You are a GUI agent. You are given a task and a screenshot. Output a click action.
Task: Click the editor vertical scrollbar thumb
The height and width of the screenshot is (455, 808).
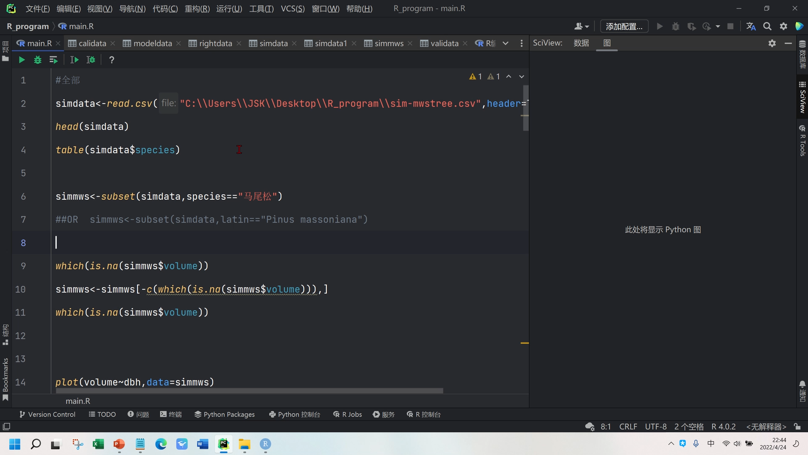point(525,108)
